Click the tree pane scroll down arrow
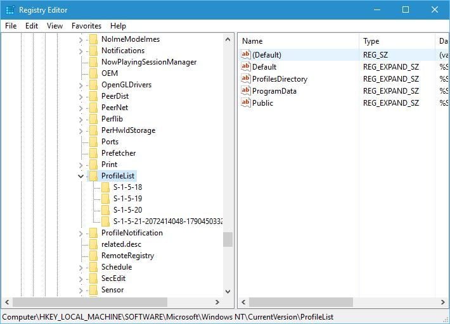The height and width of the screenshot is (324, 450). tap(228, 292)
